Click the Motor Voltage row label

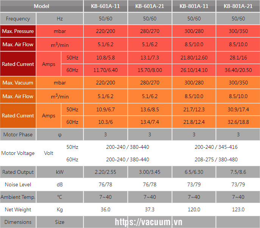click(18, 153)
